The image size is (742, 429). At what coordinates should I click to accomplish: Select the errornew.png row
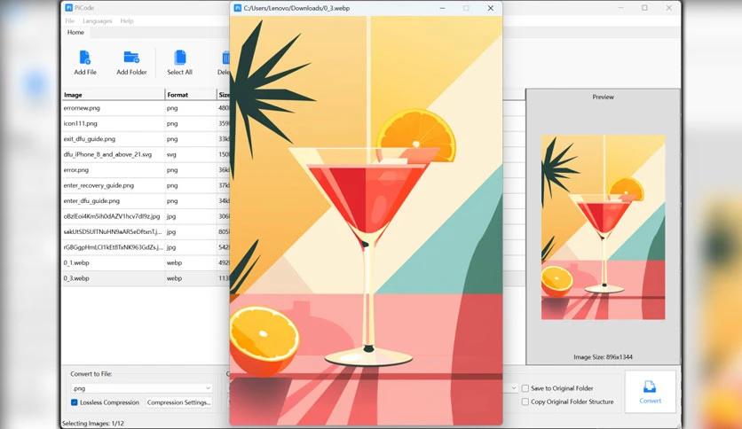click(x=146, y=108)
